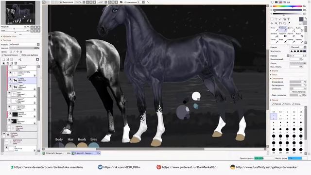The image size is (311, 175).
Task: Open the color wheel panel icon
Action: [272, 2]
